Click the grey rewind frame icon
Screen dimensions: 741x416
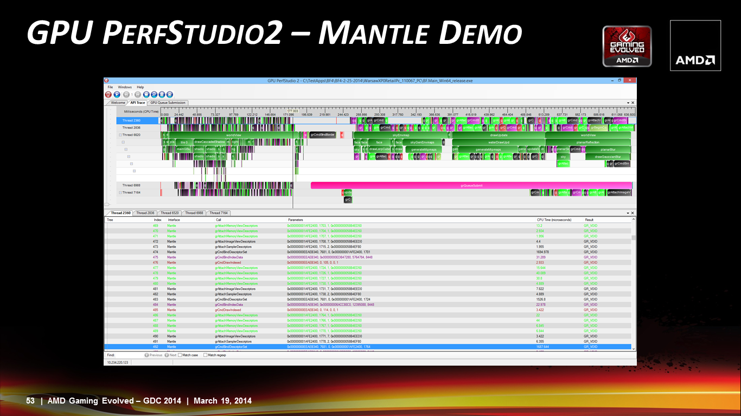(x=126, y=94)
